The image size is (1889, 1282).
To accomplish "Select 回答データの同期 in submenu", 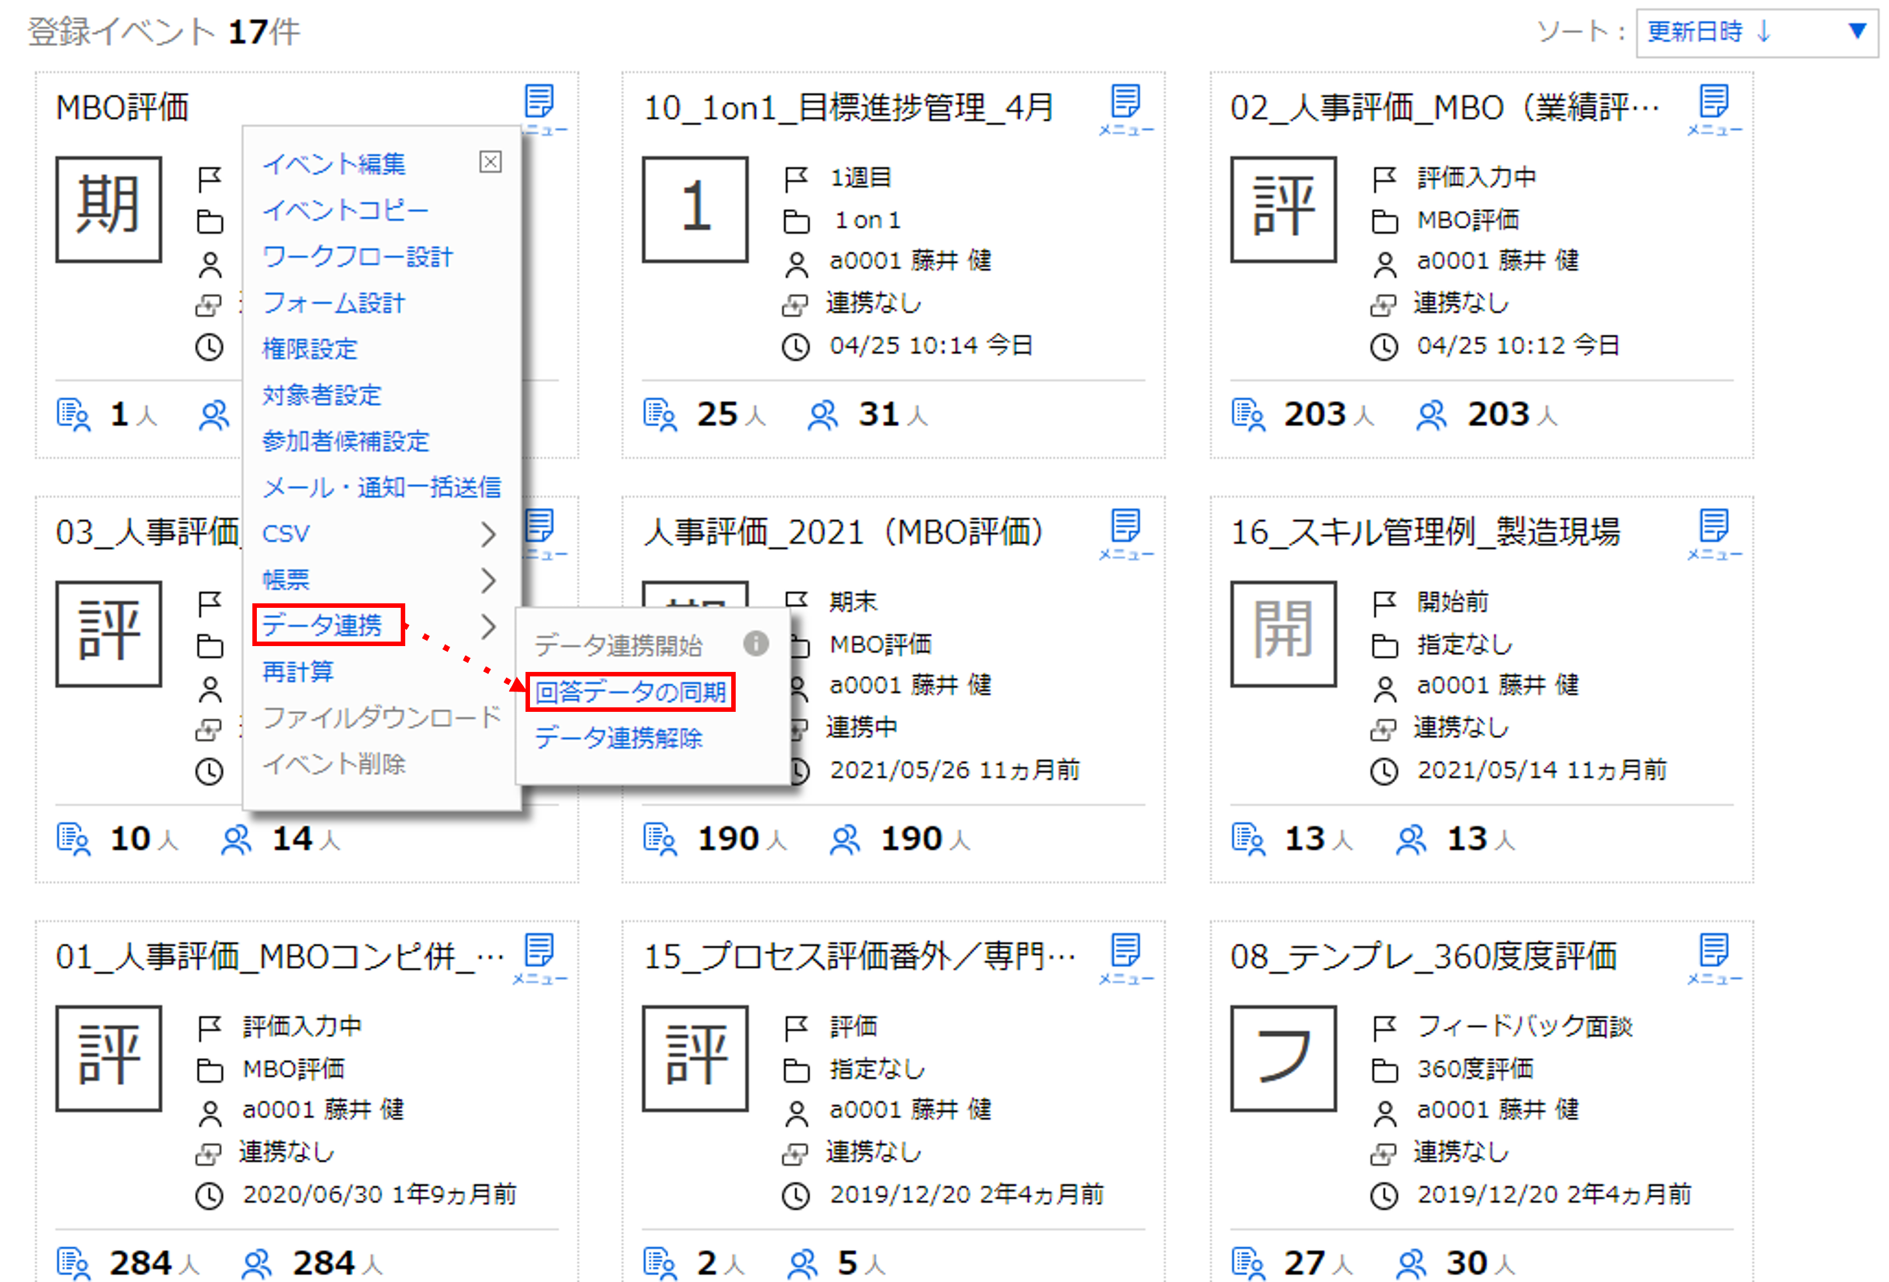I will point(630,692).
